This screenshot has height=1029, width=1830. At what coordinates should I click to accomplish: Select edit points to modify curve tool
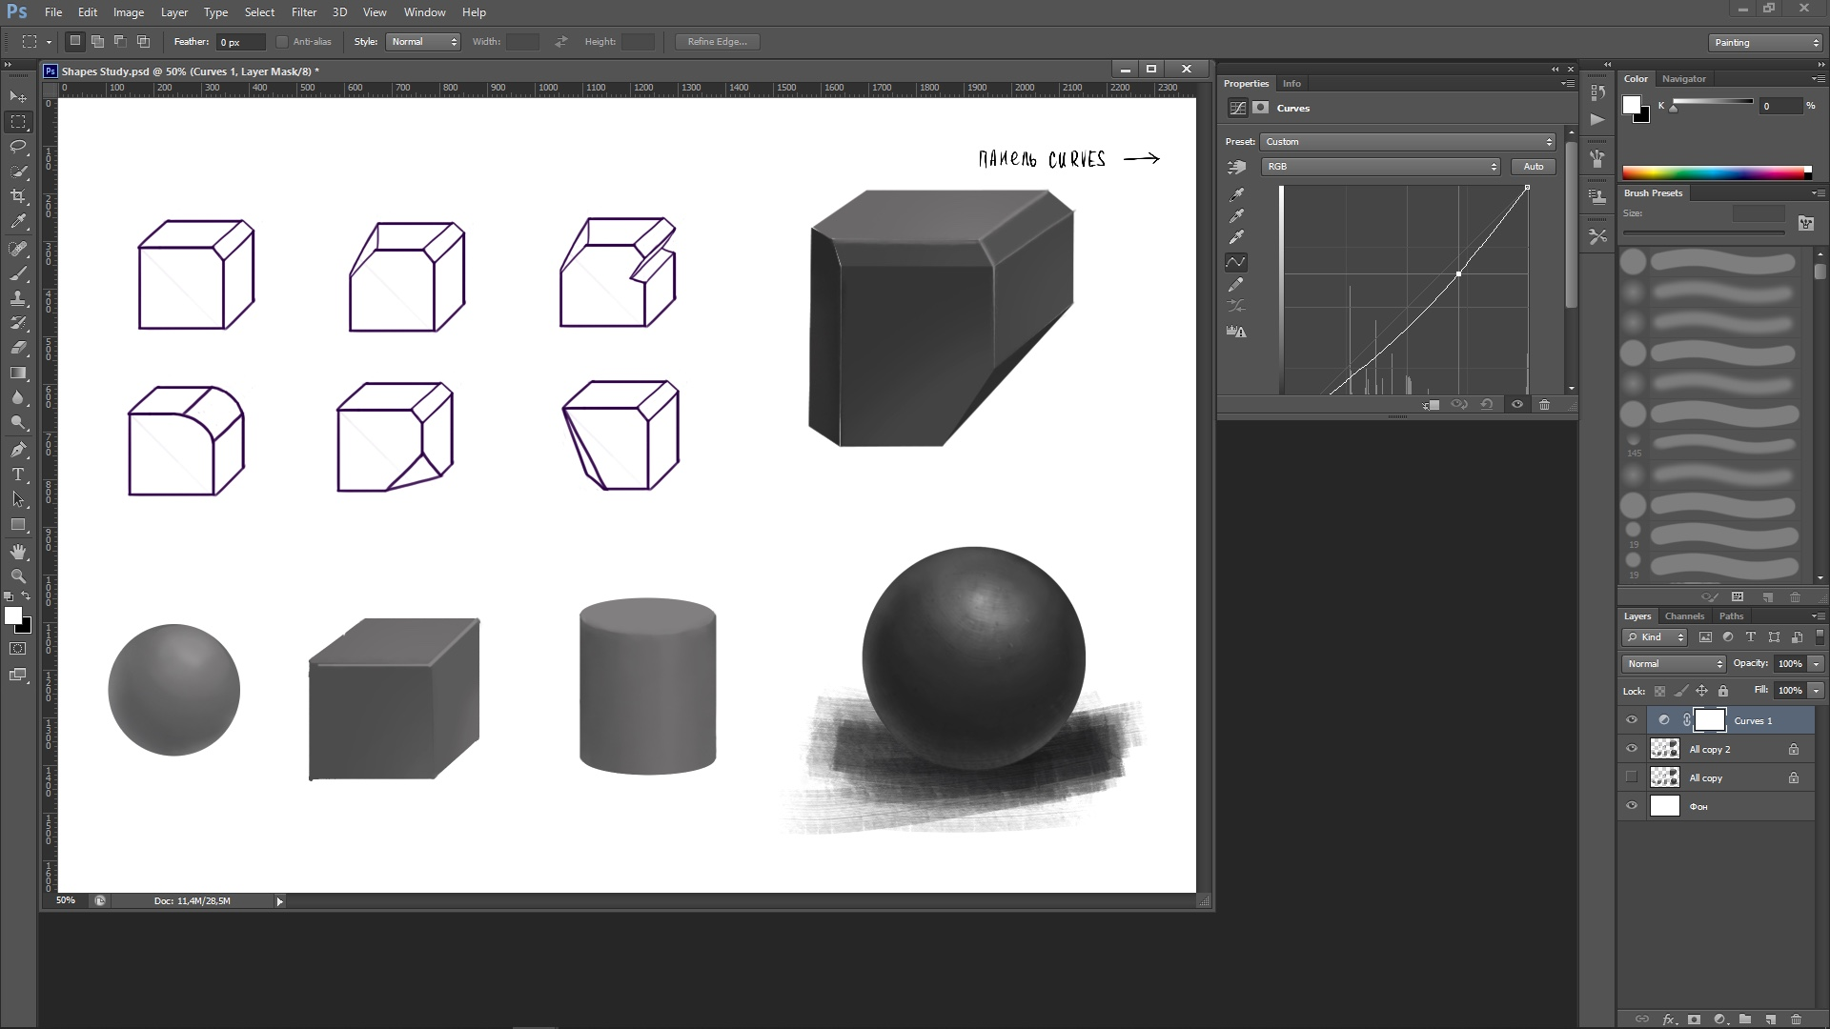coord(1236,261)
